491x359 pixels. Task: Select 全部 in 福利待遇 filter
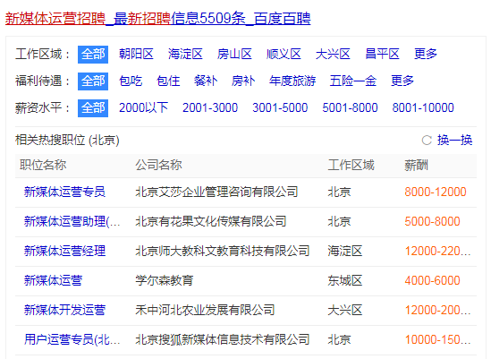[93, 81]
